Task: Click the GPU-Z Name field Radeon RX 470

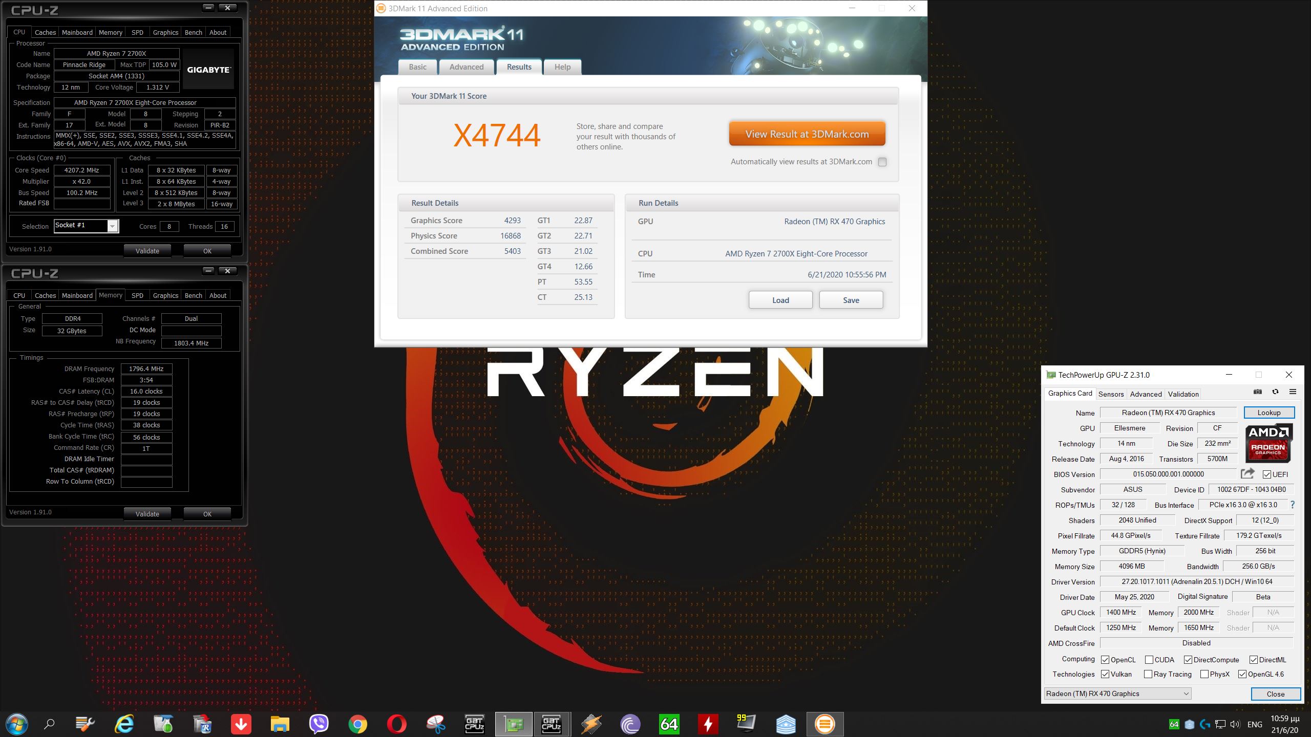Action: (x=1168, y=413)
